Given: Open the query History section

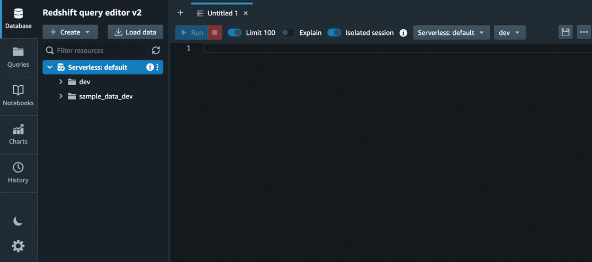Looking at the screenshot, I should [18, 173].
